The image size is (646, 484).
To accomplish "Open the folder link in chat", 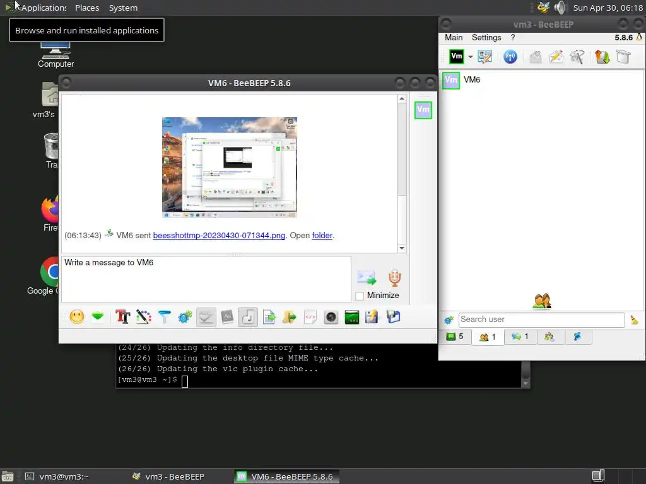I will (x=322, y=236).
